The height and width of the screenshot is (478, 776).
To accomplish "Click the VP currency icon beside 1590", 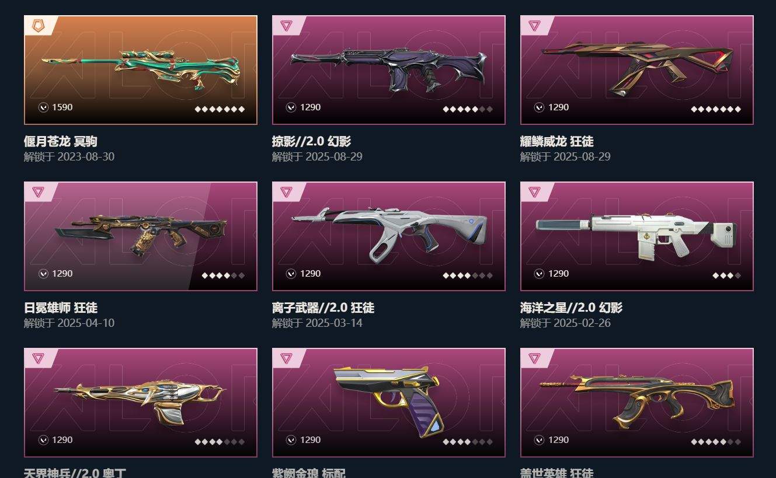I will click(43, 107).
